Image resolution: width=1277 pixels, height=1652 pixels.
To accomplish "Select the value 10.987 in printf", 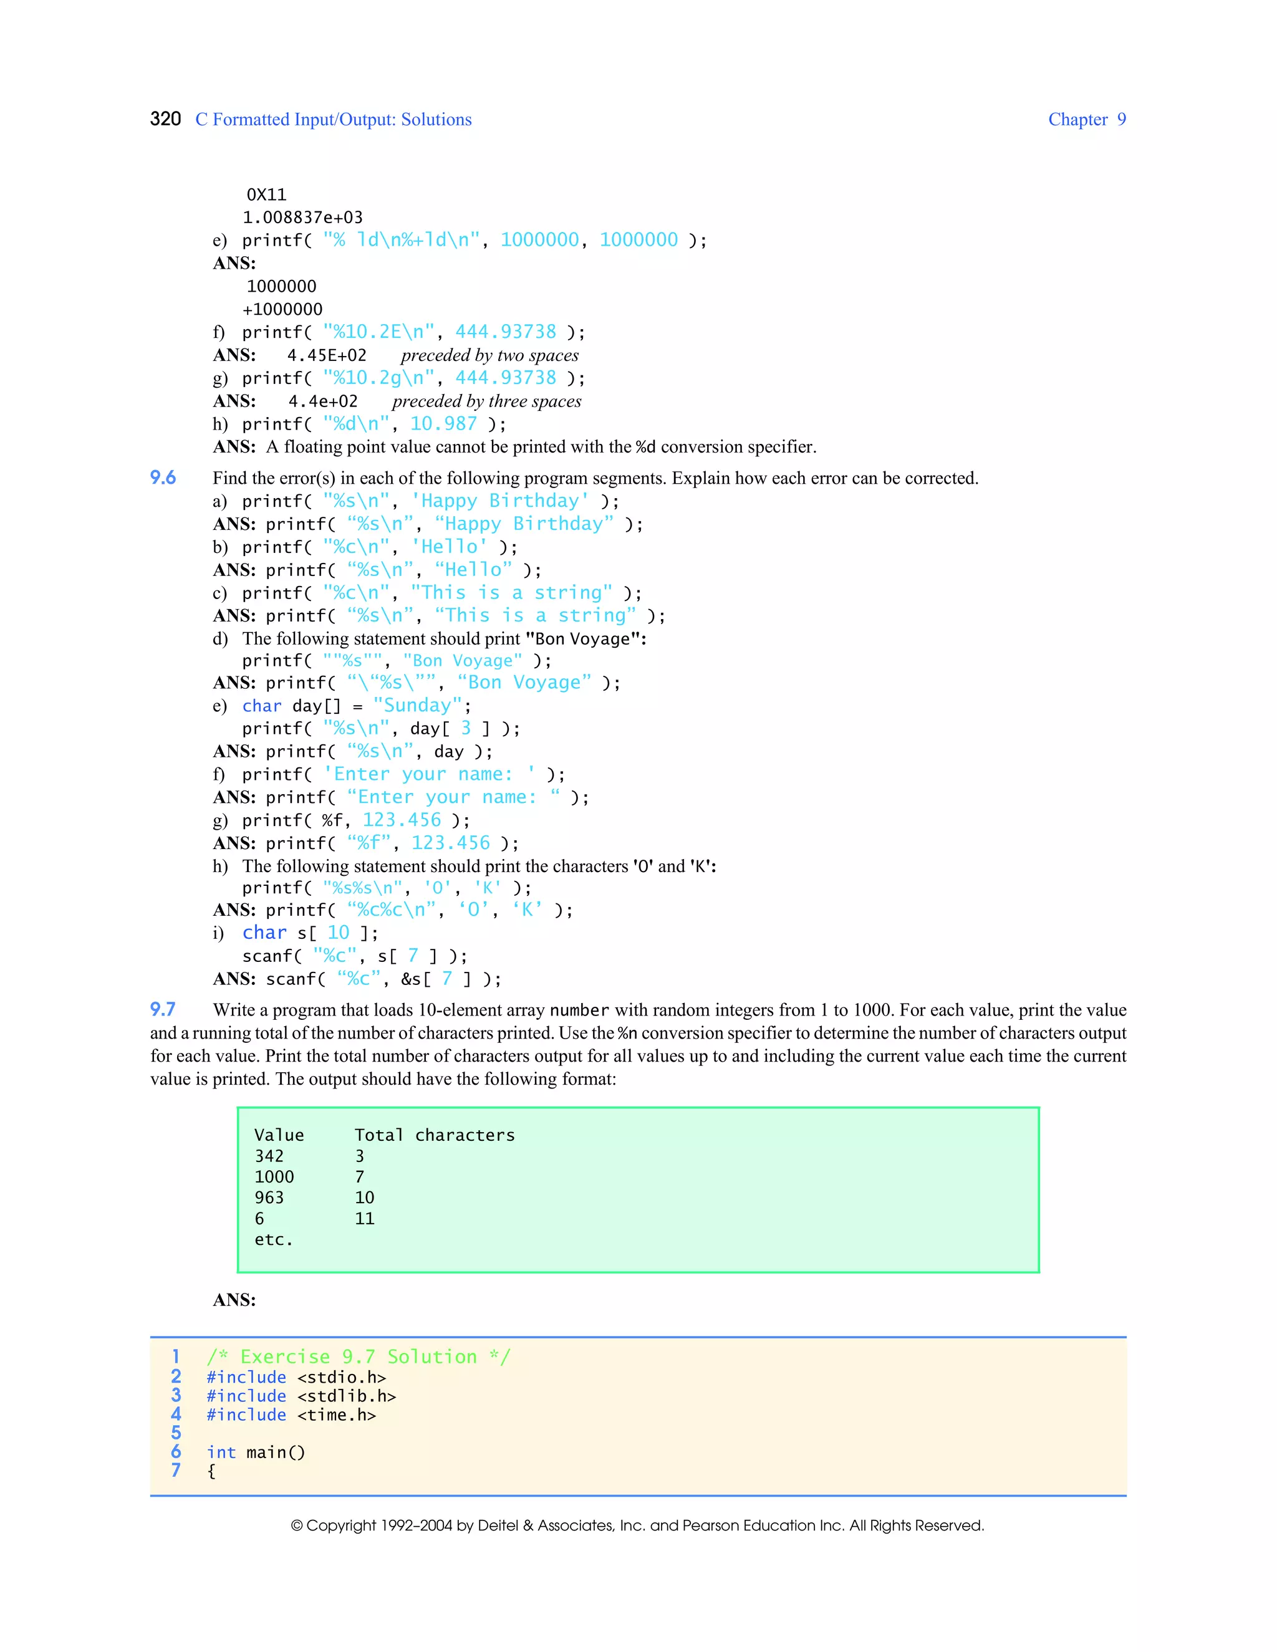I will (x=443, y=425).
